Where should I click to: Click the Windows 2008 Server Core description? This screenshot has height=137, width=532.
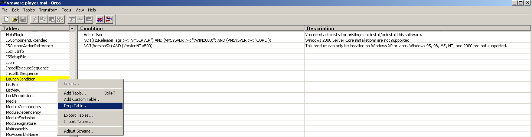[417, 40]
